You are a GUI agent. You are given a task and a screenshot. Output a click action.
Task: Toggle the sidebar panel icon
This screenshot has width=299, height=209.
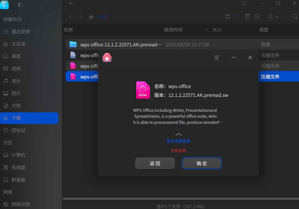[21, 5]
